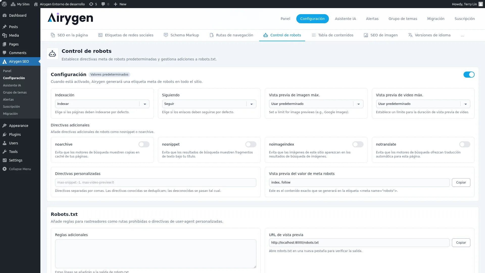Click the URL de vista previa field
The height and width of the screenshot is (273, 485).
(359, 243)
